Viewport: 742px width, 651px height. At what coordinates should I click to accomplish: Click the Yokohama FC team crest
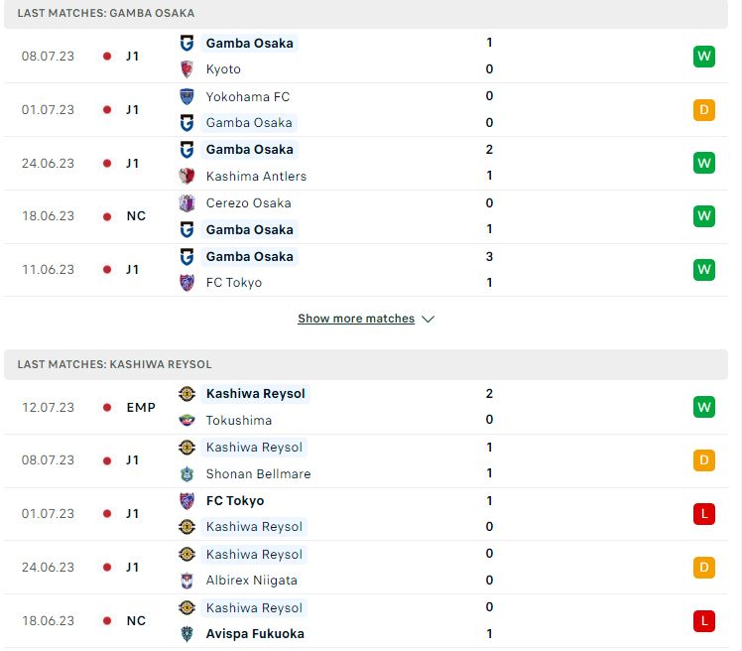[186, 96]
